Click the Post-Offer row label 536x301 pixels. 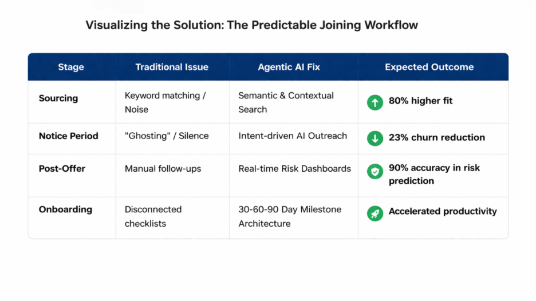pos(61,169)
